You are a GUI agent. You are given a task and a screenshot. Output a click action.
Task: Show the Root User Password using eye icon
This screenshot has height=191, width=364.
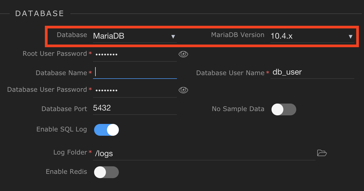click(x=183, y=54)
